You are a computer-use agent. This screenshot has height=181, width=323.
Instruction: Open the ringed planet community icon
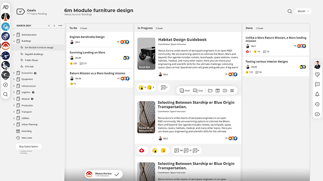tap(6, 75)
